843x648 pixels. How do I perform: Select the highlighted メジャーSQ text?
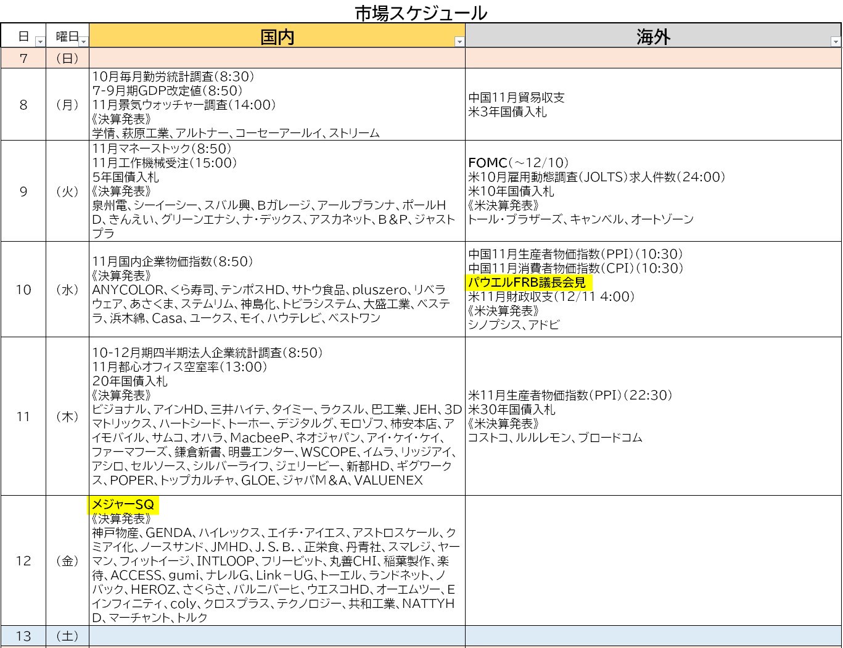click(123, 505)
